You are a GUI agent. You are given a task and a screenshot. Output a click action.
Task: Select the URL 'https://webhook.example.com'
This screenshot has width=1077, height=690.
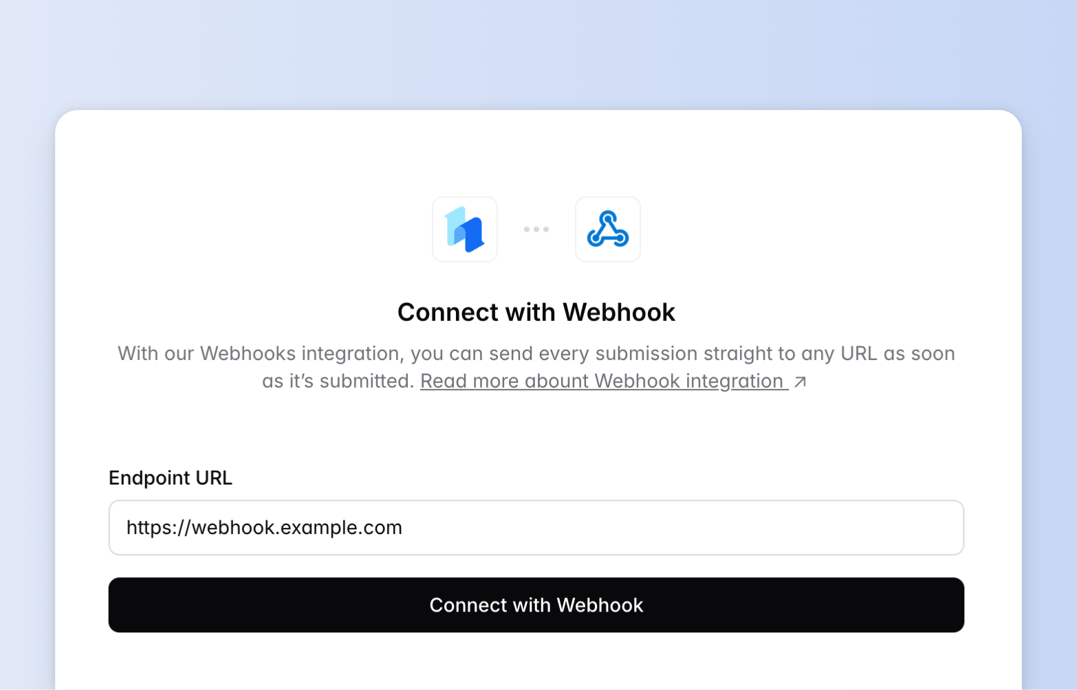tap(263, 527)
